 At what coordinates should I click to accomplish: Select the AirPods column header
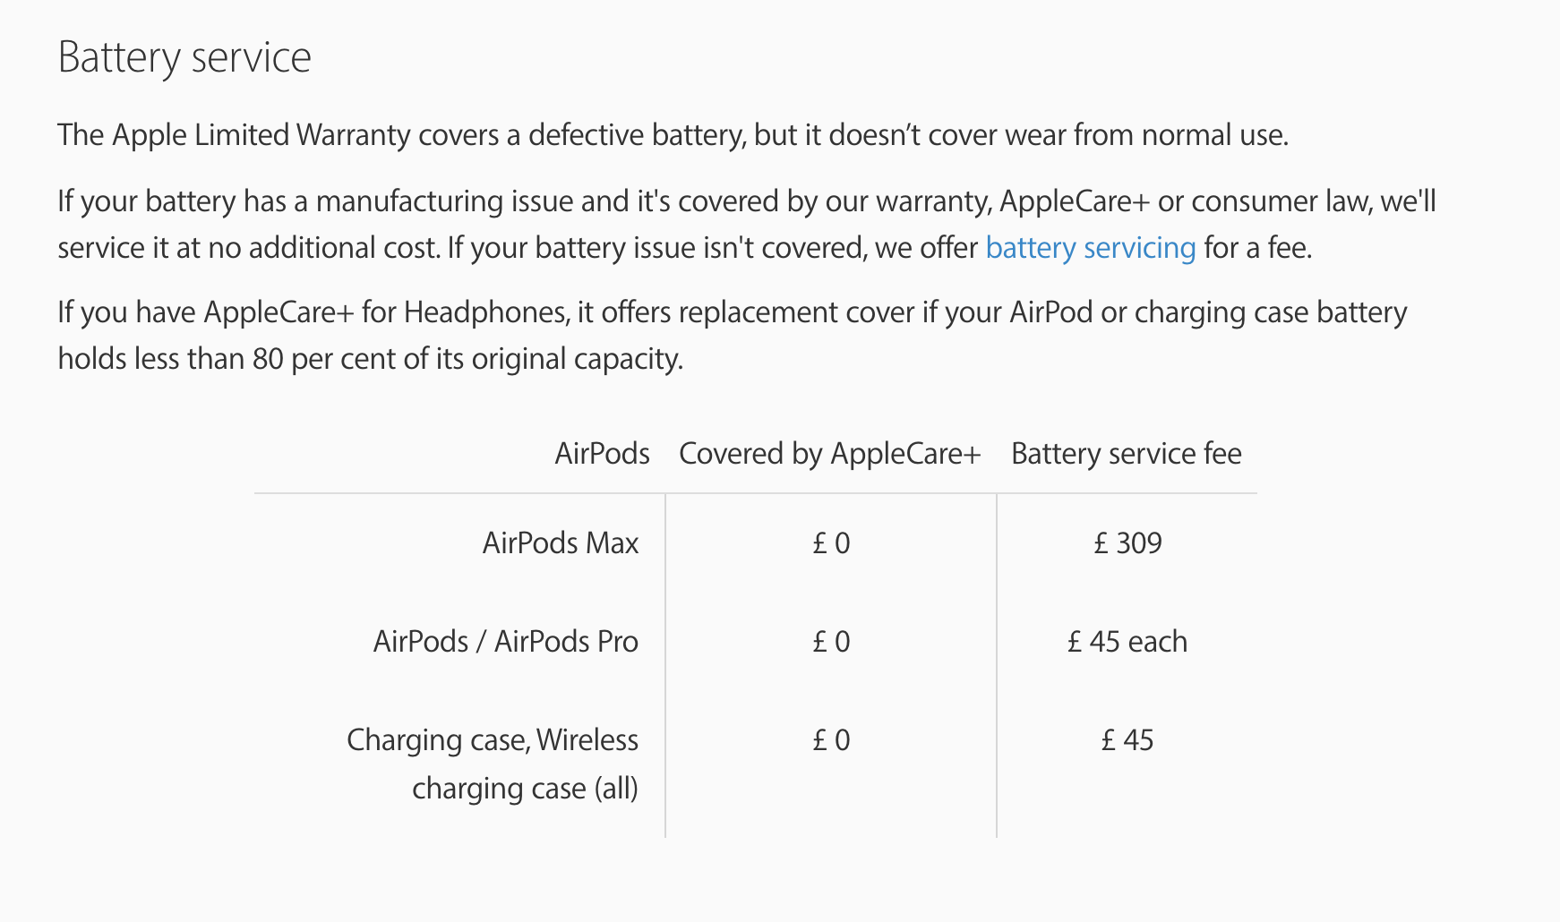coord(602,454)
